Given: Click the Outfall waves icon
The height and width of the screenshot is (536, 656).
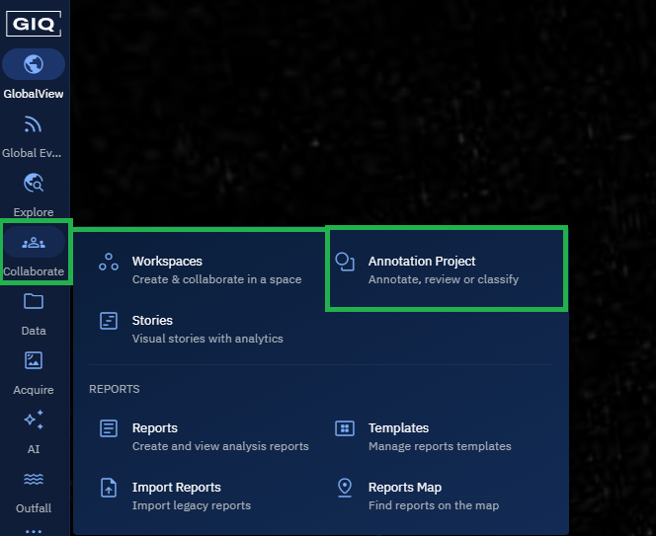Looking at the screenshot, I should [34, 480].
